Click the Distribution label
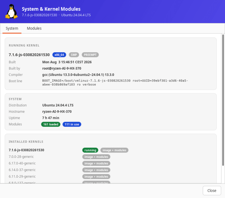The image size is (225, 198). [x=18, y=105]
